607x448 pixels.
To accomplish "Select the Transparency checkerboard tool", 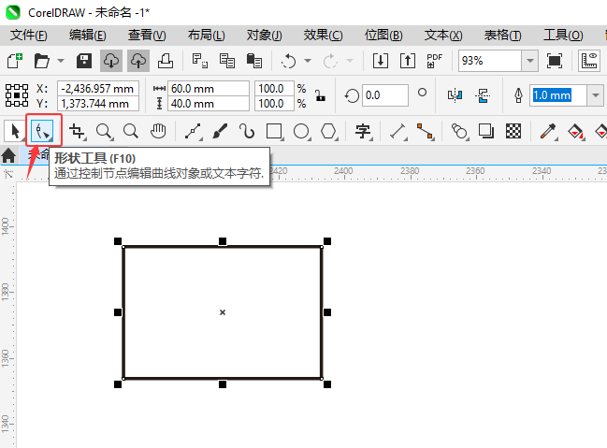I will point(513,131).
